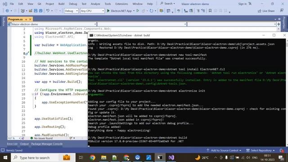Screen dimensions: 288x162
Task: Click app.UseStaticFiles(); on line 24
Action: [54, 119]
